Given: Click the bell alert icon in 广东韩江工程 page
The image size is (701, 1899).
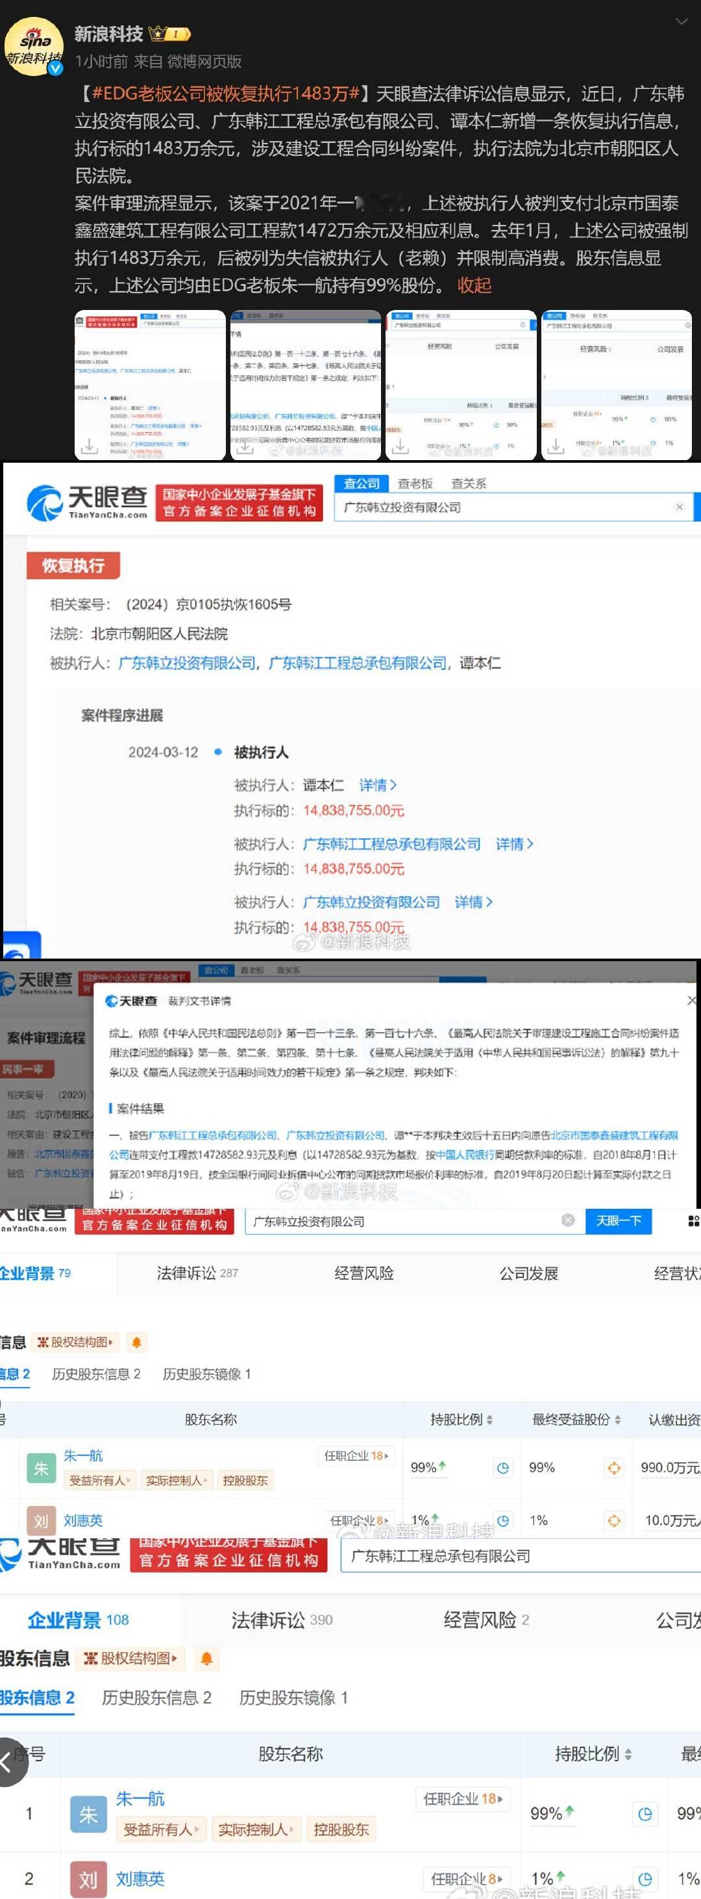Looking at the screenshot, I should point(207,1659).
